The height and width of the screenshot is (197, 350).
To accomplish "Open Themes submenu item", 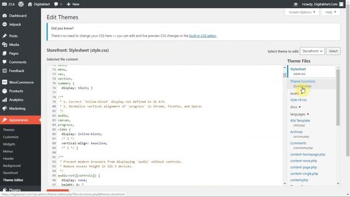I will click(x=9, y=130).
